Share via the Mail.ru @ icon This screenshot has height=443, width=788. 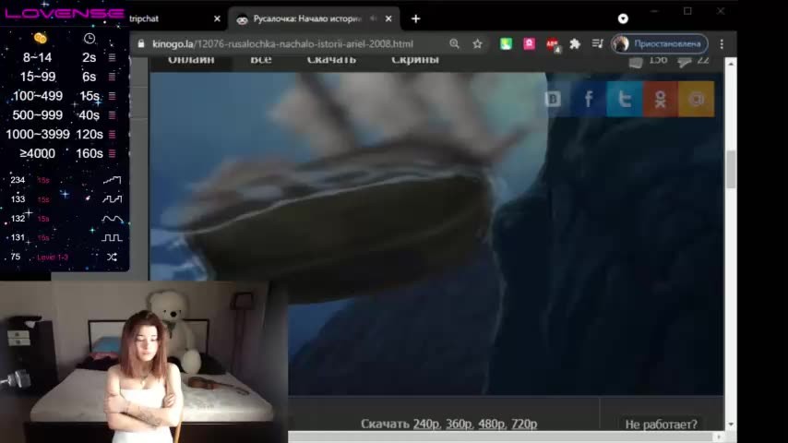tap(697, 99)
